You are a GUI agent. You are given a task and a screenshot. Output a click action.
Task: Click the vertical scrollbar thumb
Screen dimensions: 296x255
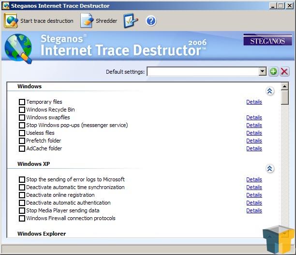tap(284, 97)
